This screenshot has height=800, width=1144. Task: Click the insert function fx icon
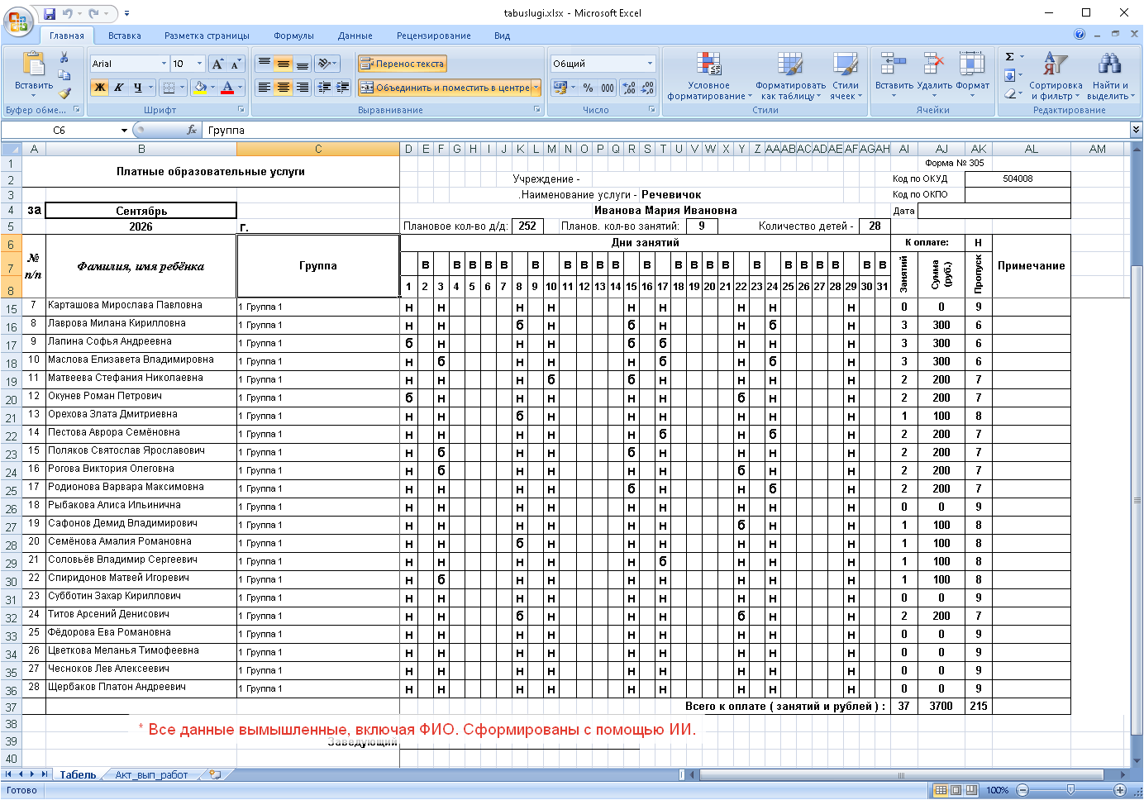pyautogui.click(x=192, y=130)
